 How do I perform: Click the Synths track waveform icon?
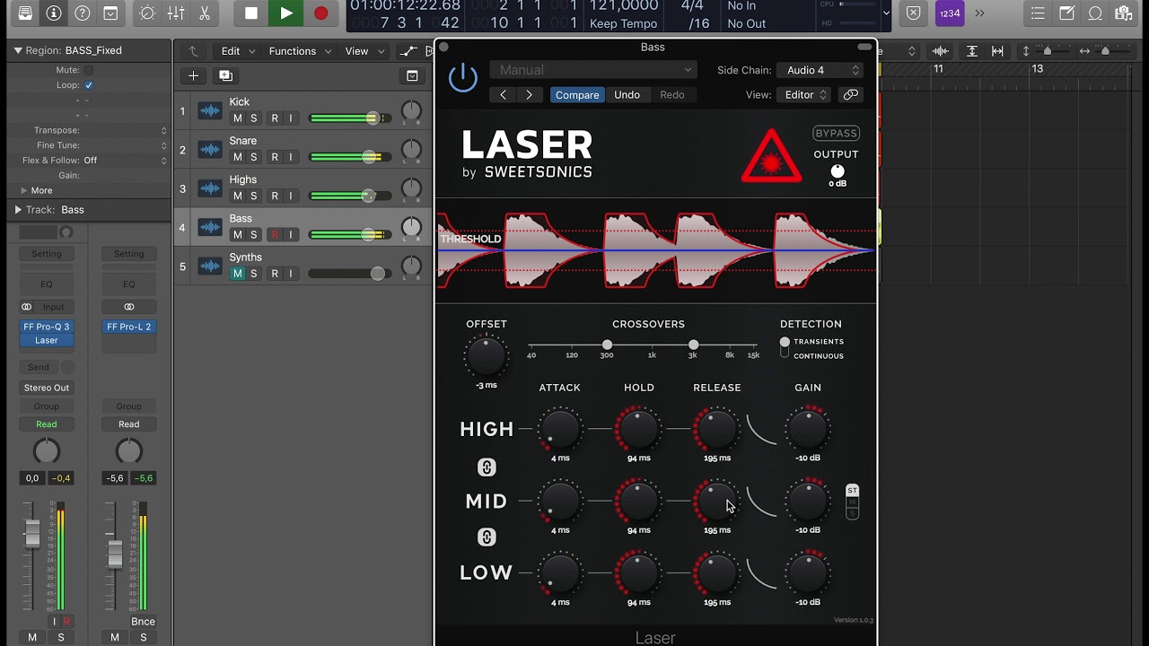[x=210, y=266]
